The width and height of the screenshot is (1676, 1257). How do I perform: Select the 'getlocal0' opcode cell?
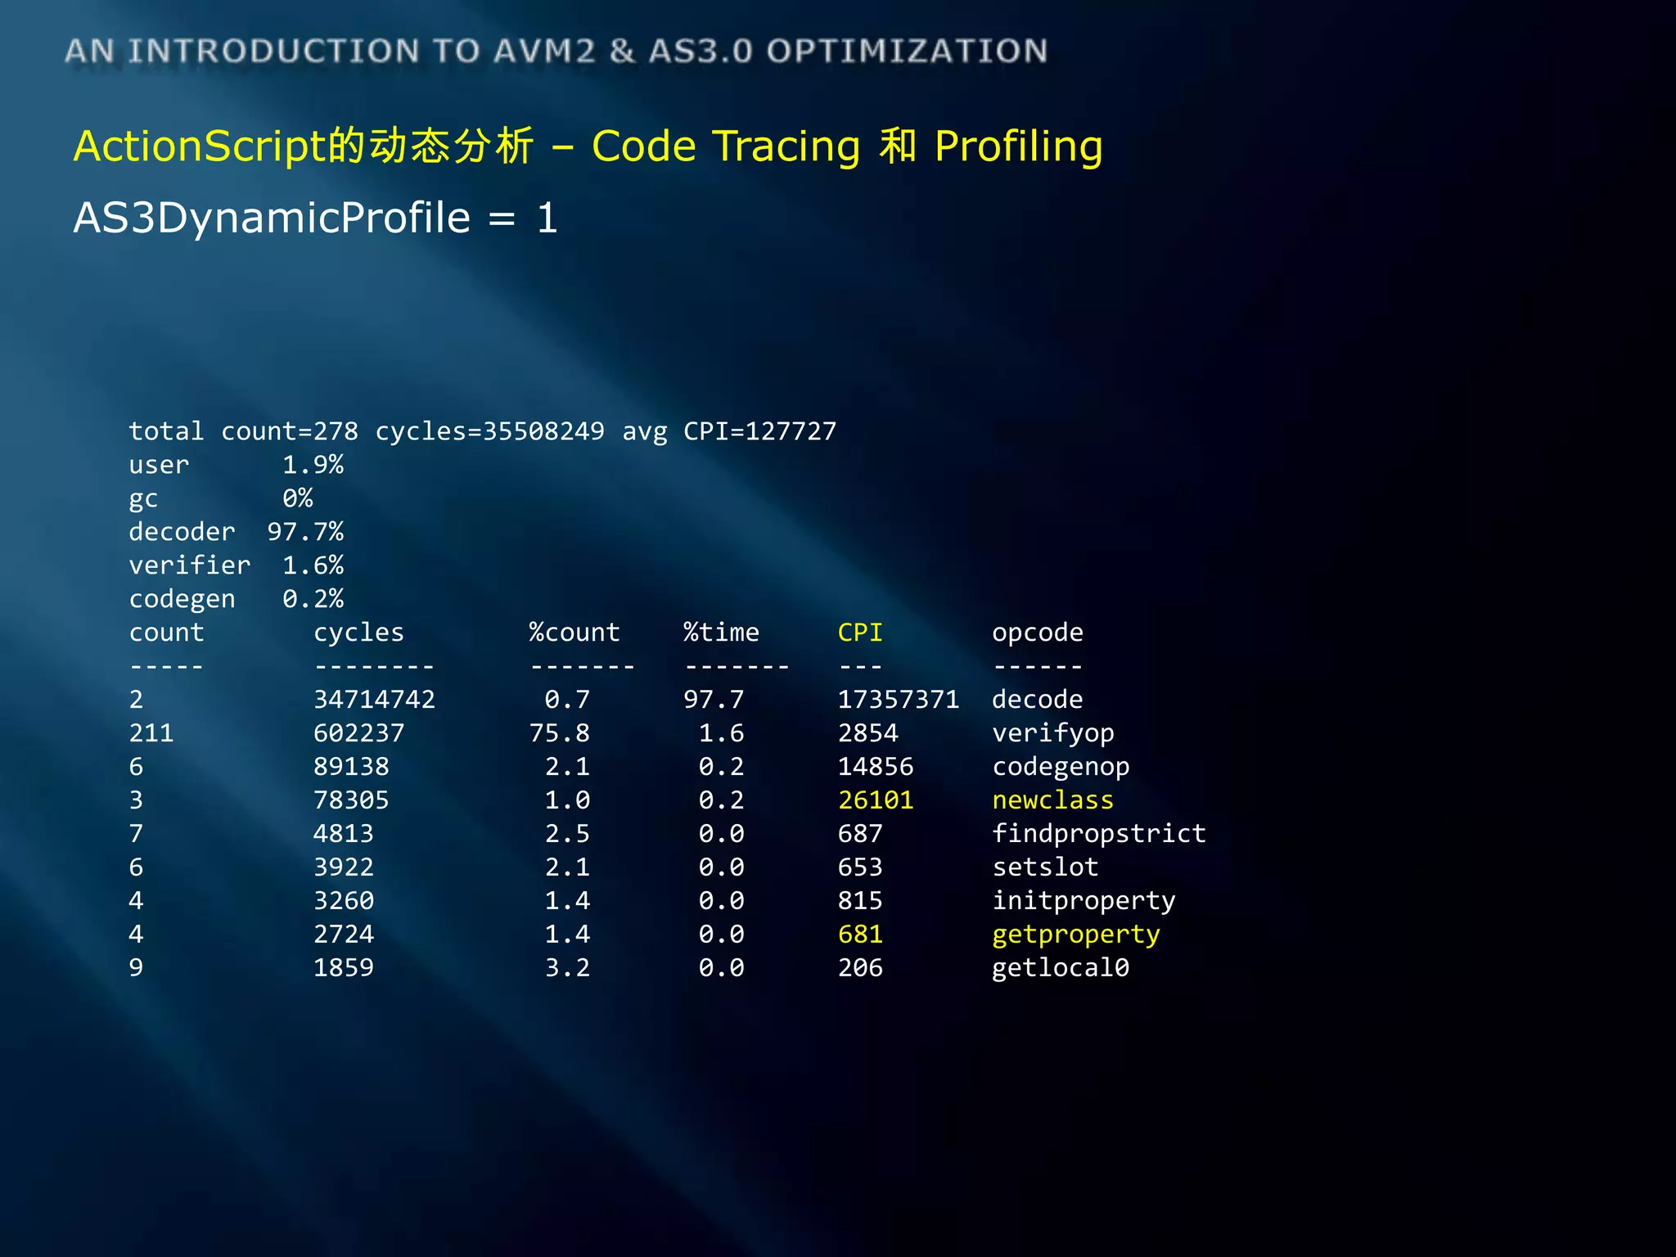coord(1061,968)
